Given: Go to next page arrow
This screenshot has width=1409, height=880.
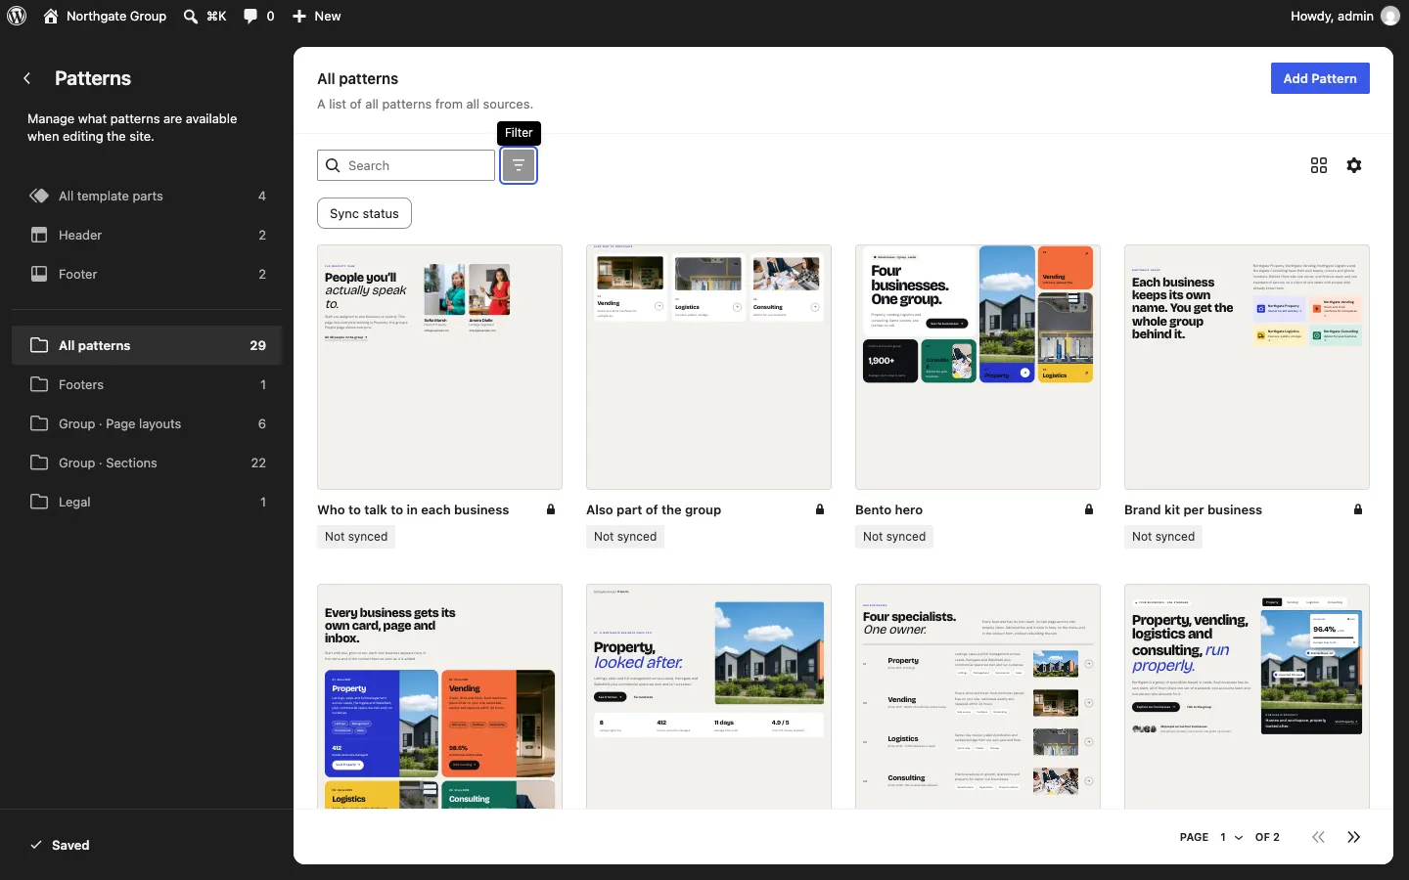Looking at the screenshot, I should (x=1354, y=837).
